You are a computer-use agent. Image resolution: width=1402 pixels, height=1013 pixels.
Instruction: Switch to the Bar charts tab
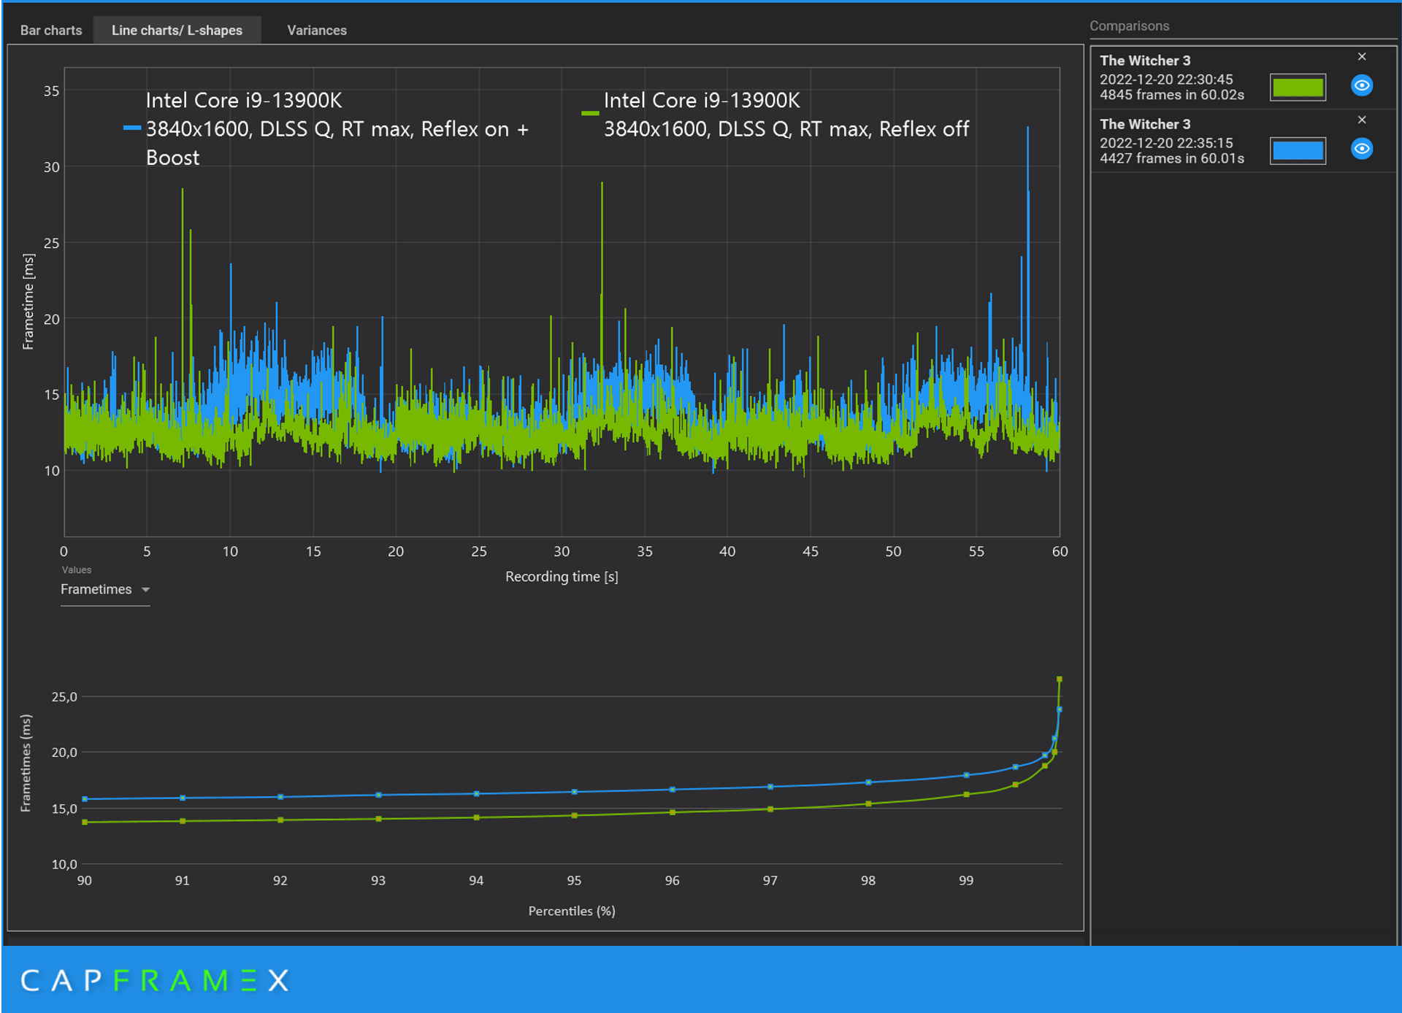pos(51,30)
